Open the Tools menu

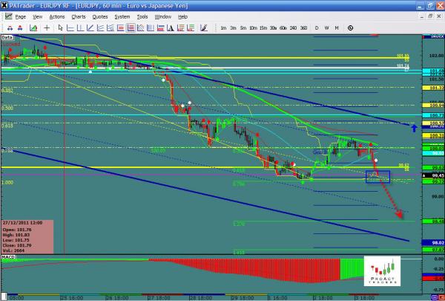click(x=145, y=16)
